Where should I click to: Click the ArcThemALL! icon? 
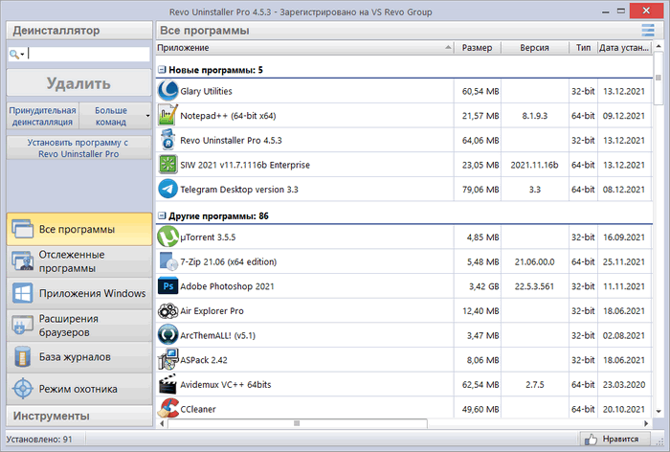(167, 335)
